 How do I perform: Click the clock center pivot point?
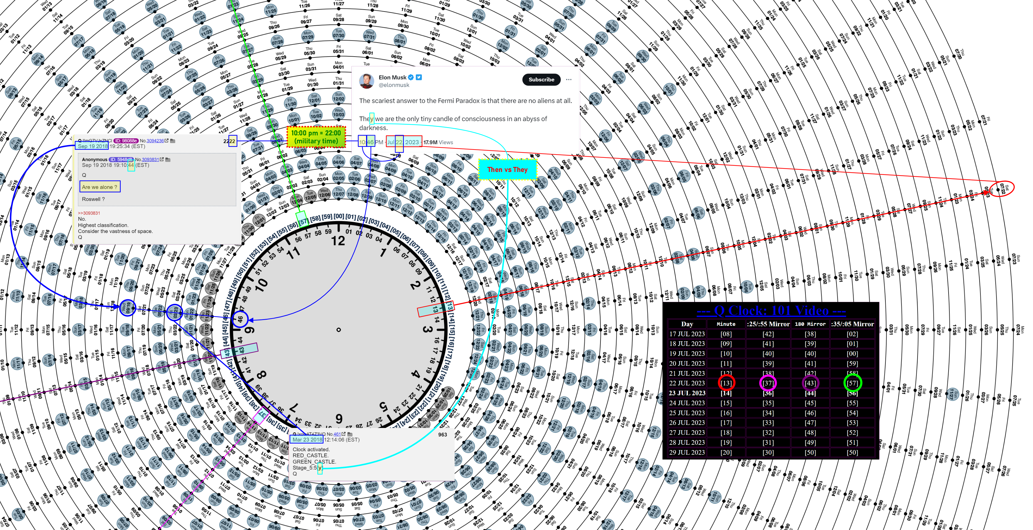pos(338,330)
